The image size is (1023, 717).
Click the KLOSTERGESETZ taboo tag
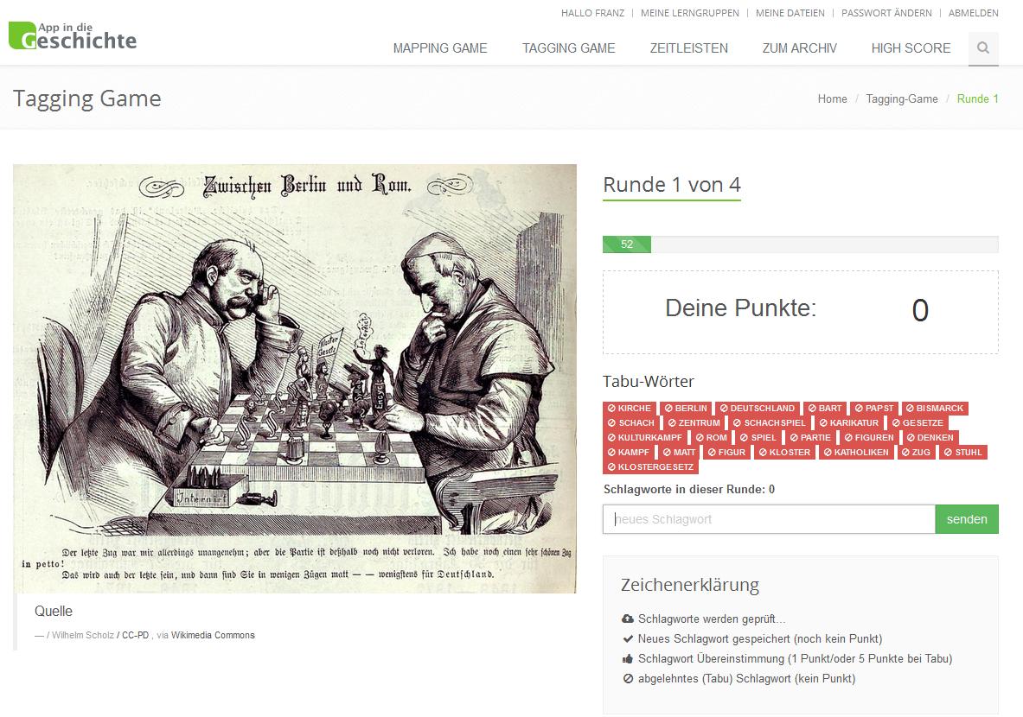[649, 467]
